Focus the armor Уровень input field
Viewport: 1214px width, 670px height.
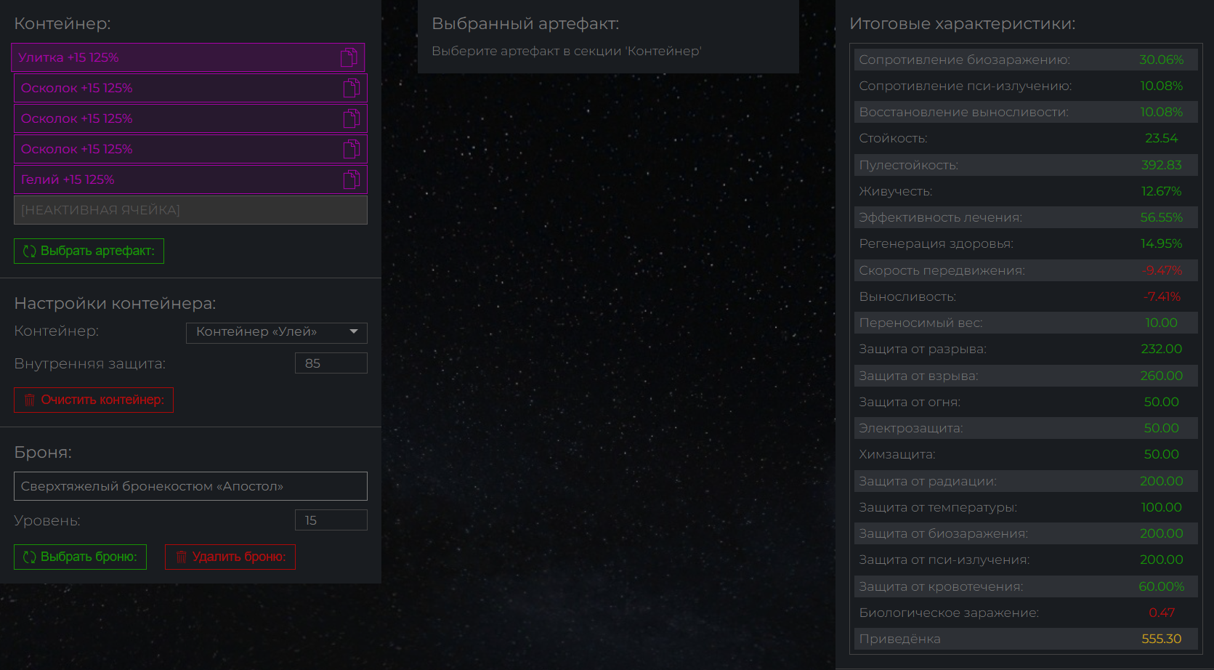click(331, 520)
